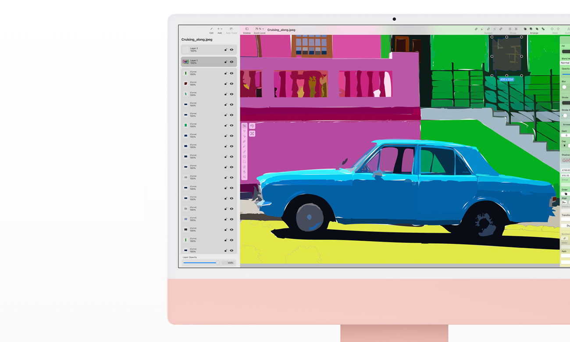Image resolution: width=570 pixels, height=342 pixels.
Task: Click the Cruising_along.jpeg heading above layers
Action: pos(197,39)
